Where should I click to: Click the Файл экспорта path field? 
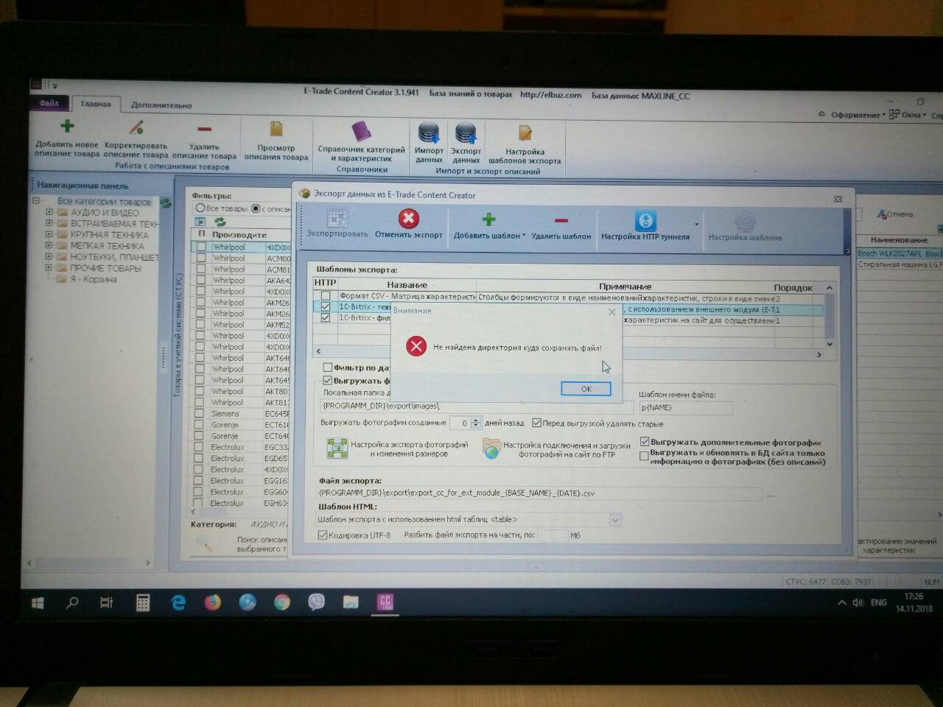(x=539, y=493)
